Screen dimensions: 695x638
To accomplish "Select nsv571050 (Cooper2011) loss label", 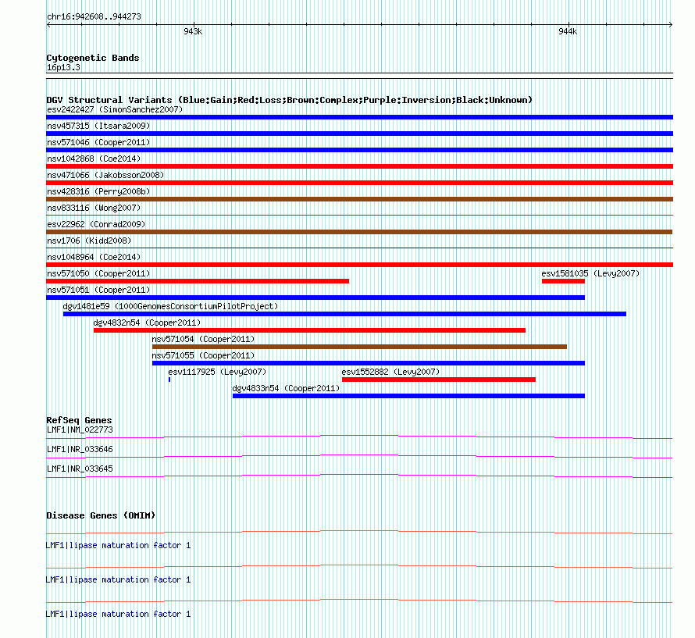I will tap(98, 273).
